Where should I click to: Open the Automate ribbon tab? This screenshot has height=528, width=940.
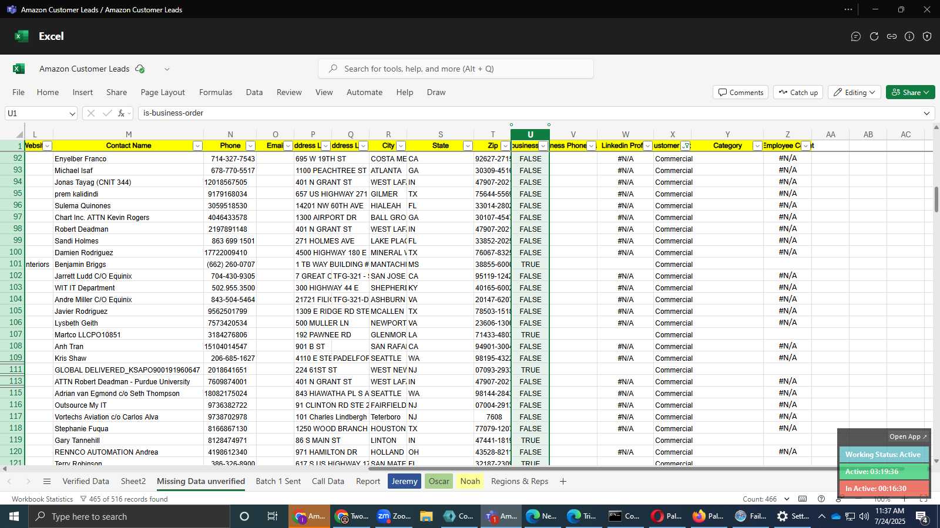coord(364,93)
